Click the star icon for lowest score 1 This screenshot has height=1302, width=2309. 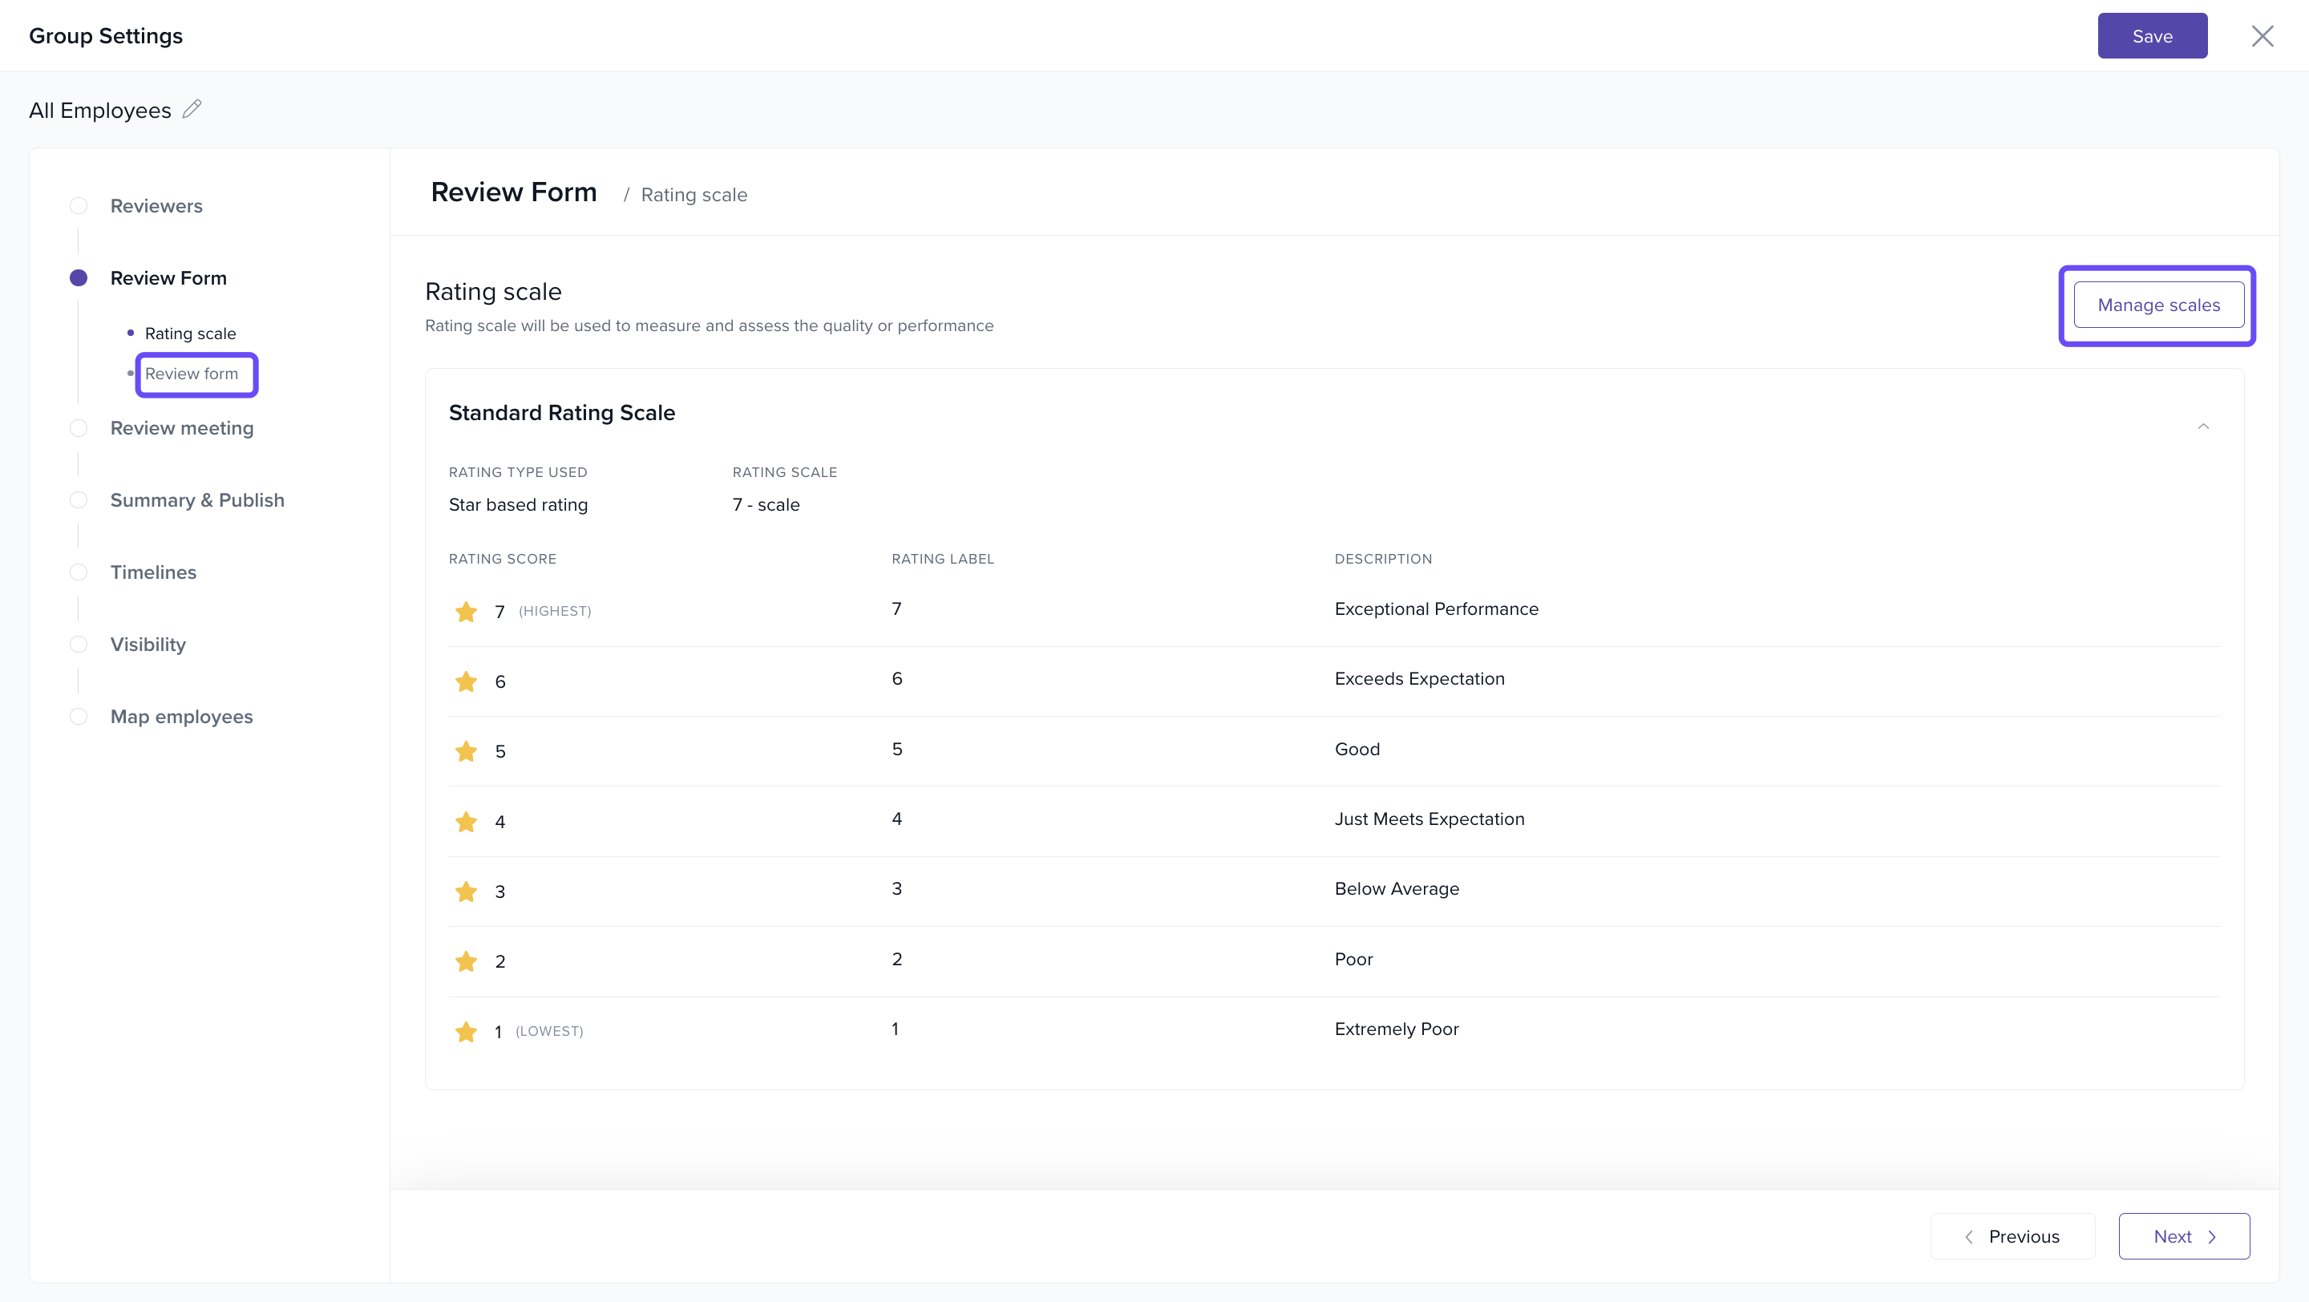tap(466, 1033)
